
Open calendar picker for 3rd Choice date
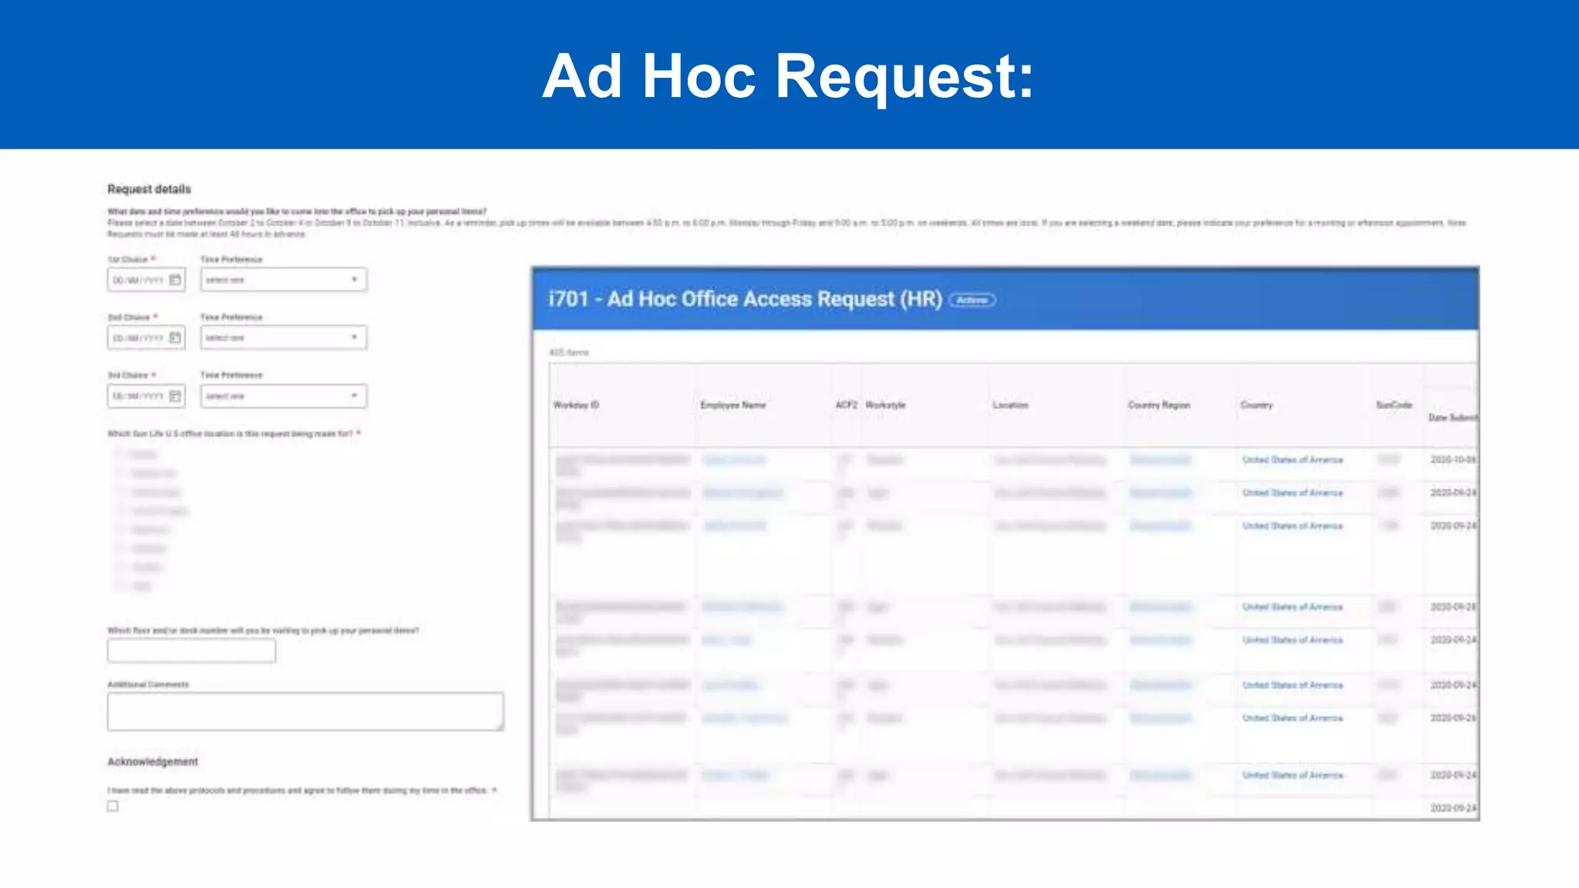point(175,396)
